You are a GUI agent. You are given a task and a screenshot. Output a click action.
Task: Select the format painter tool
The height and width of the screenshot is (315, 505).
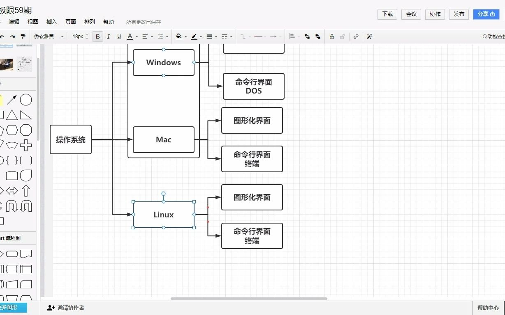[x=24, y=37]
